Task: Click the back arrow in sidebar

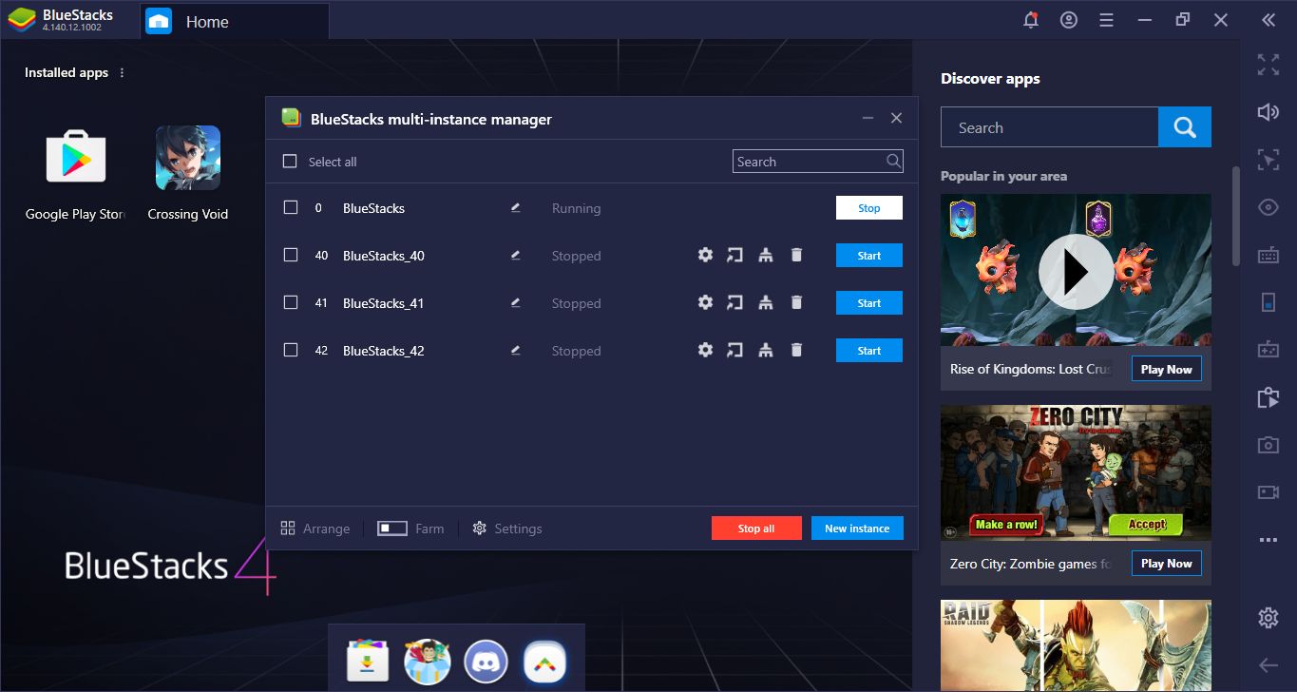Action: pos(1268,665)
